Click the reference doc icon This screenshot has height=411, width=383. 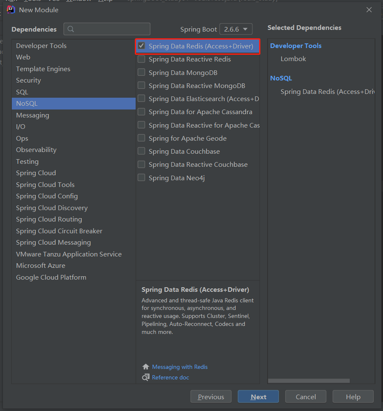click(146, 377)
